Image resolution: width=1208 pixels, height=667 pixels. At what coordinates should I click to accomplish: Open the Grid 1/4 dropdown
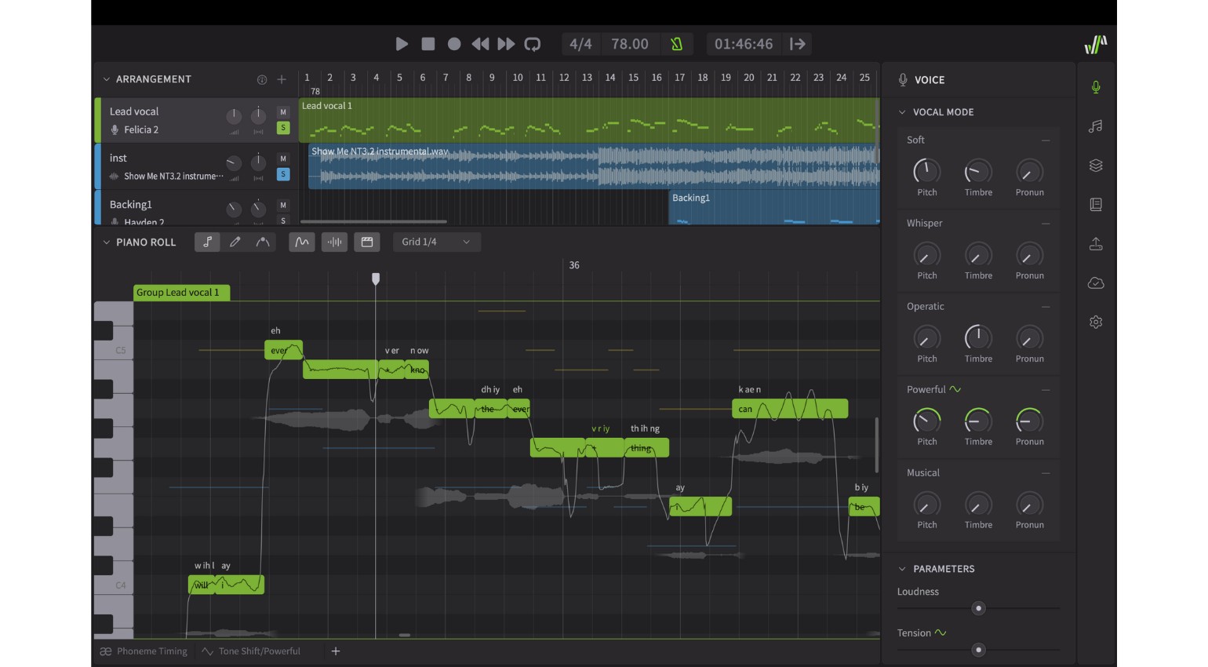tap(436, 242)
